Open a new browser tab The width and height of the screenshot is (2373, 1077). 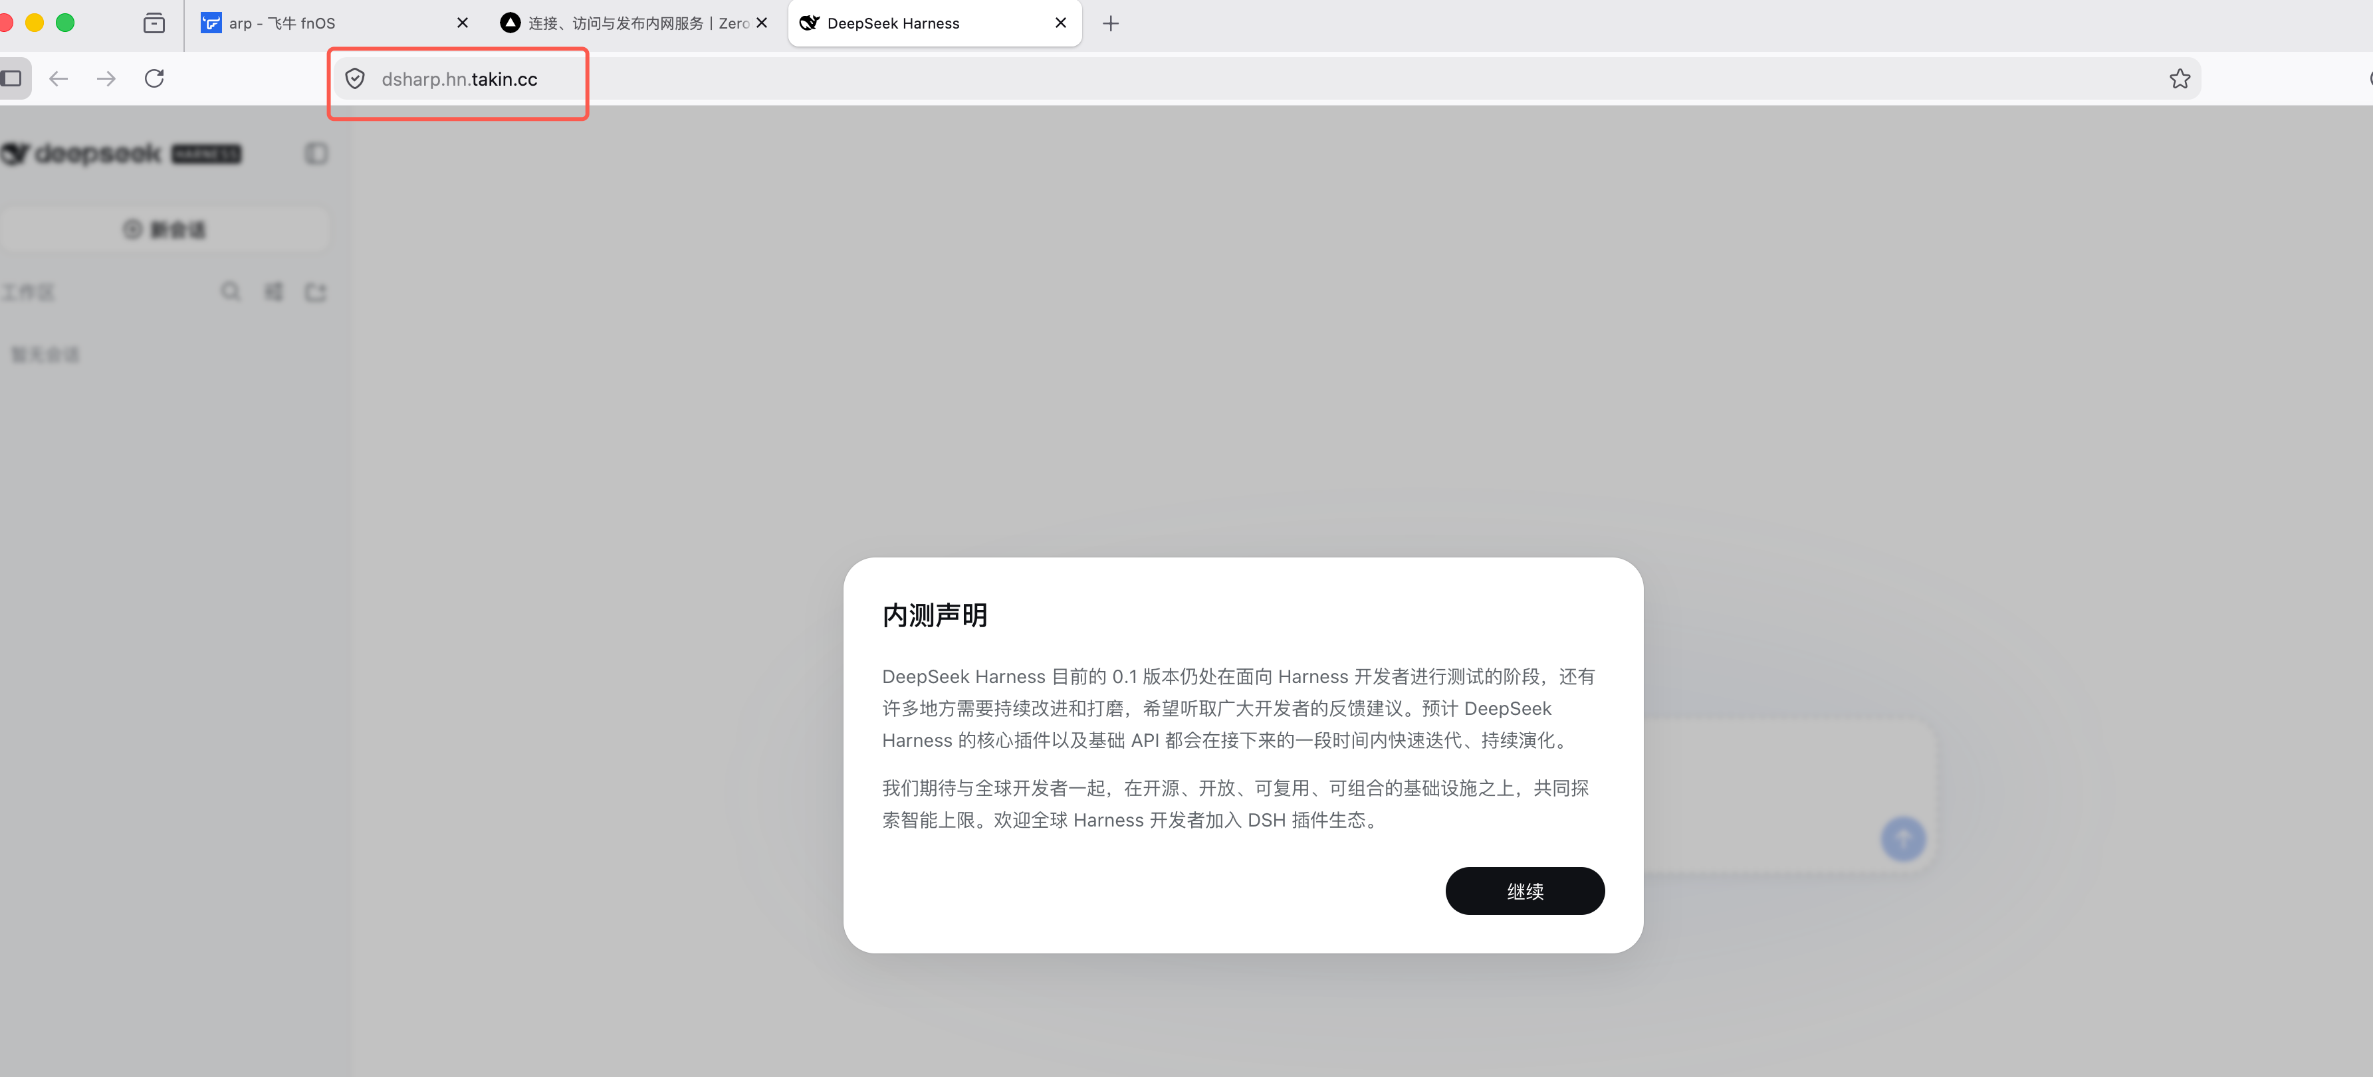[x=1111, y=24]
